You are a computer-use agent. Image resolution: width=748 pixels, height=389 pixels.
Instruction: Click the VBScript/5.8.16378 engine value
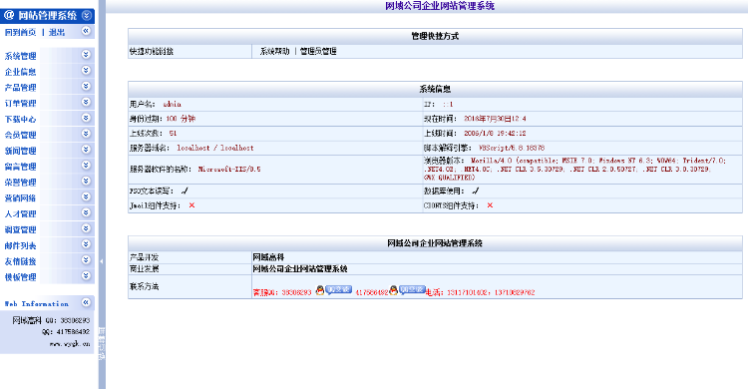point(512,148)
